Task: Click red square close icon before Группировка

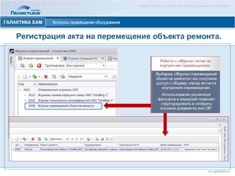Action: 39,65
